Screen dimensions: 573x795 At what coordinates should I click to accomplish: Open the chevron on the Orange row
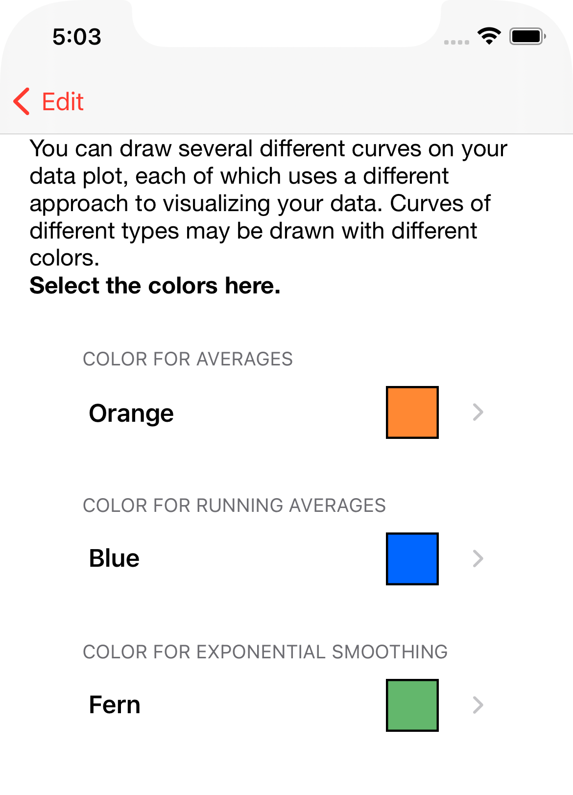click(x=478, y=412)
